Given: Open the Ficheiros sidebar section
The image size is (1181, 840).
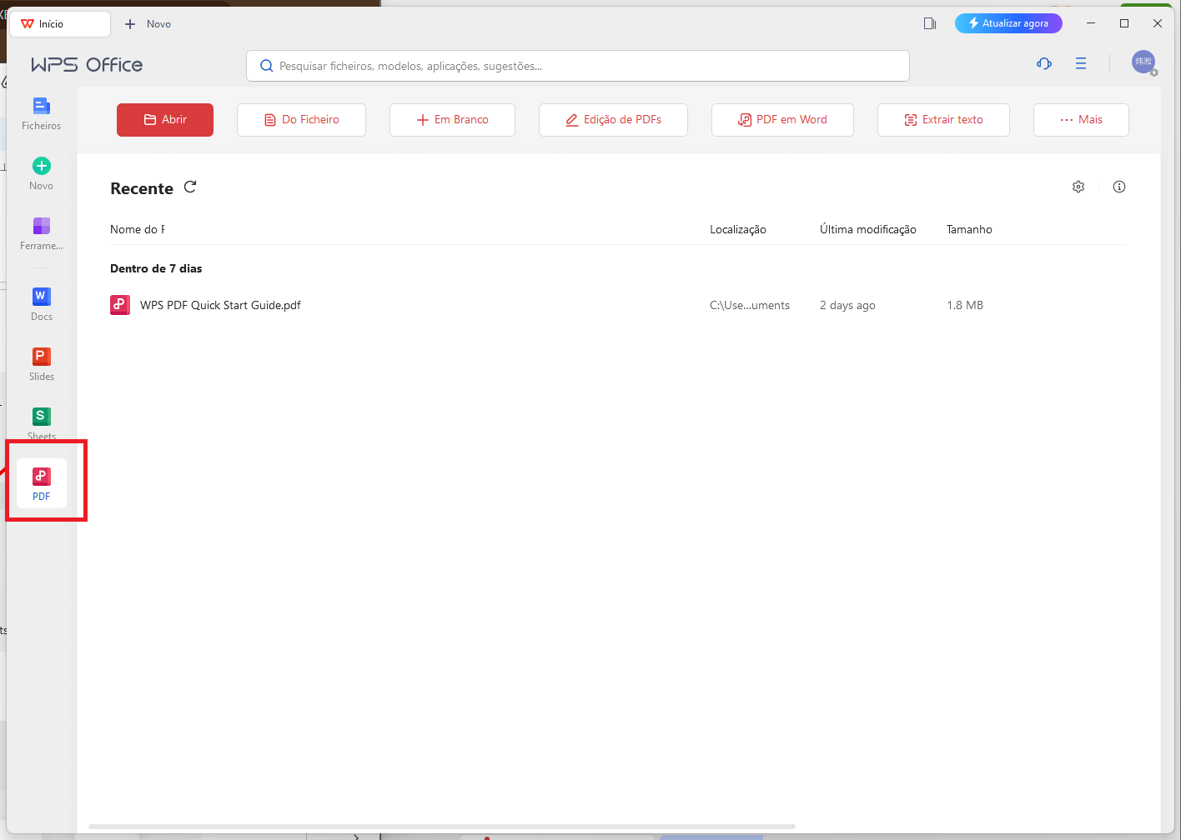Looking at the screenshot, I should pyautogui.click(x=42, y=114).
